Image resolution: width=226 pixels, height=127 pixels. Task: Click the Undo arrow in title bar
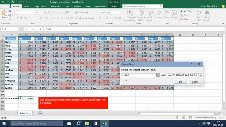click(x=13, y=2)
